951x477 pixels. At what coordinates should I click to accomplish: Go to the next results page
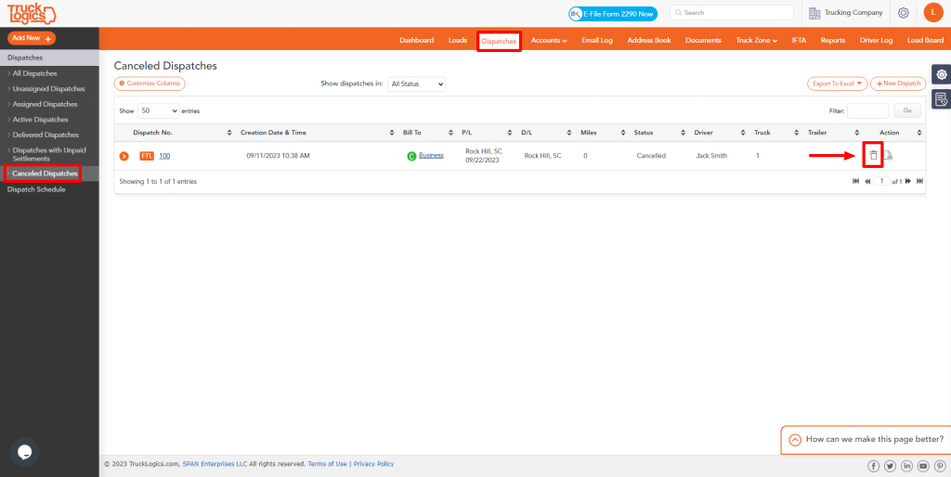tap(908, 181)
